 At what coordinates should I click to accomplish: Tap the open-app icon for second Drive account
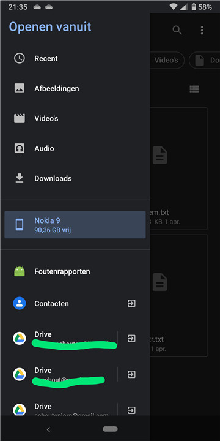point(131,374)
